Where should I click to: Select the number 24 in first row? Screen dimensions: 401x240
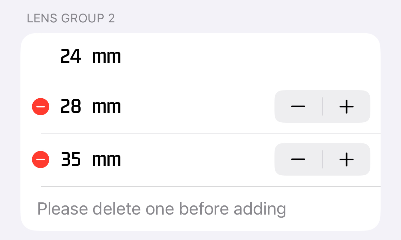71,56
